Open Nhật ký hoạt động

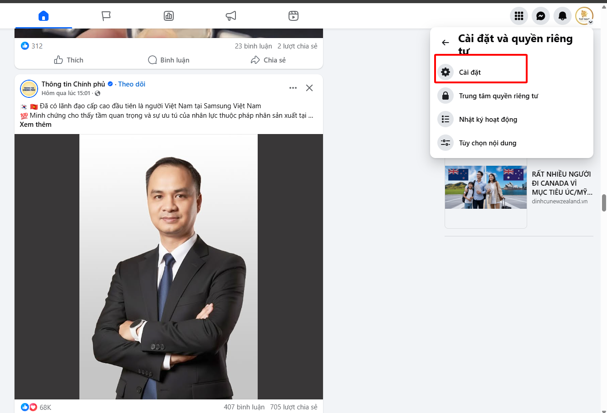click(488, 120)
